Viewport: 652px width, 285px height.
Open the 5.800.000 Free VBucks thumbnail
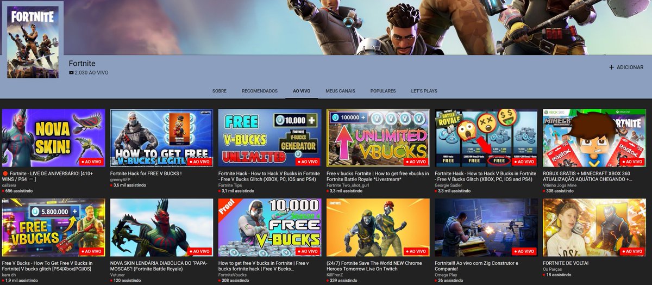[x=54, y=227]
